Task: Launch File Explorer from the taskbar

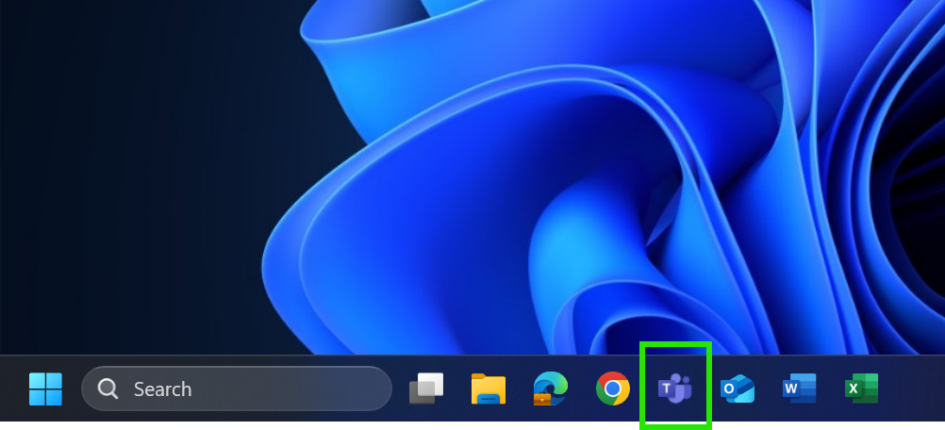Action: coord(489,389)
